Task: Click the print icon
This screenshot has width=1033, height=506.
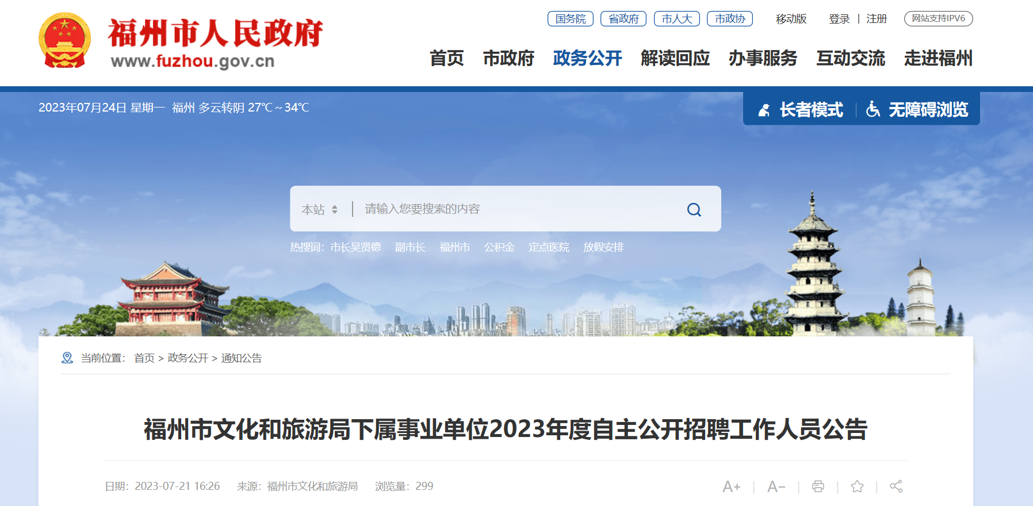Action: (x=818, y=486)
